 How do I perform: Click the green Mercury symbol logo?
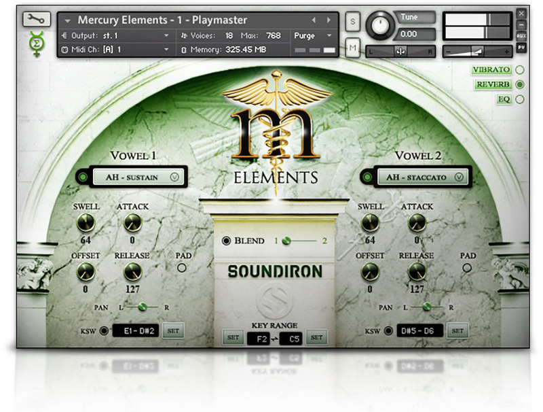coord(37,44)
